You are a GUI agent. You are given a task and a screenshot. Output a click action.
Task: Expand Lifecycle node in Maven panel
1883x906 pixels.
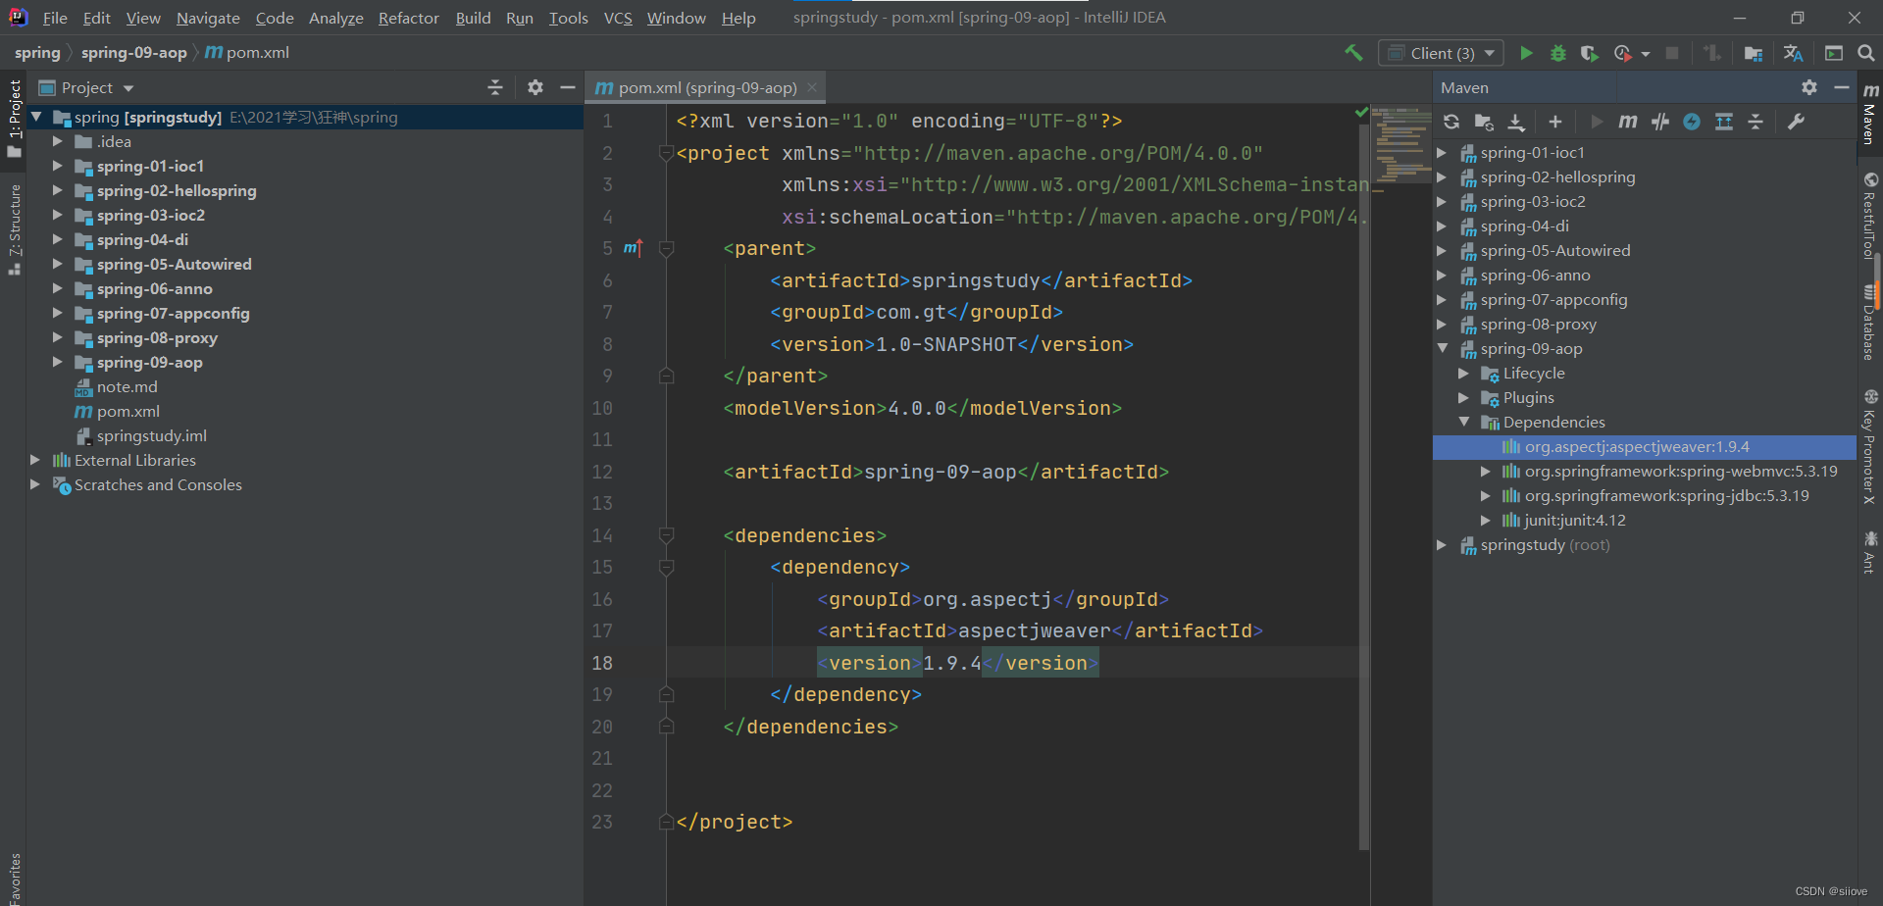(1463, 373)
